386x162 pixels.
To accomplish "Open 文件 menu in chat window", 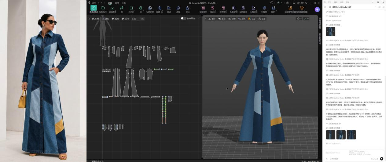I will (x=329, y=2).
